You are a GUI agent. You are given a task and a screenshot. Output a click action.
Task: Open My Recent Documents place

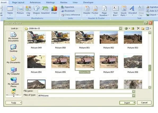point(13,37)
